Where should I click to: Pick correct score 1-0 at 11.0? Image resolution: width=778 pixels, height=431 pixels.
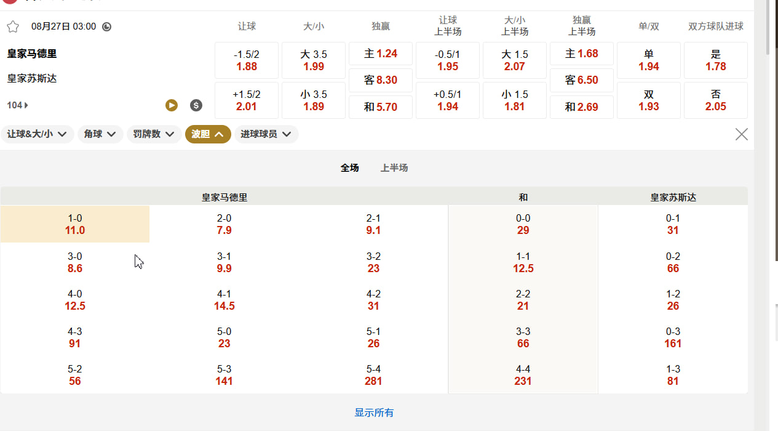(x=75, y=224)
